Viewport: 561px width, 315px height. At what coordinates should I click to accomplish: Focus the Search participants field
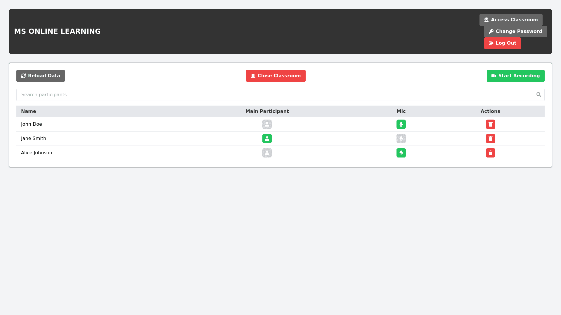pos(275,95)
